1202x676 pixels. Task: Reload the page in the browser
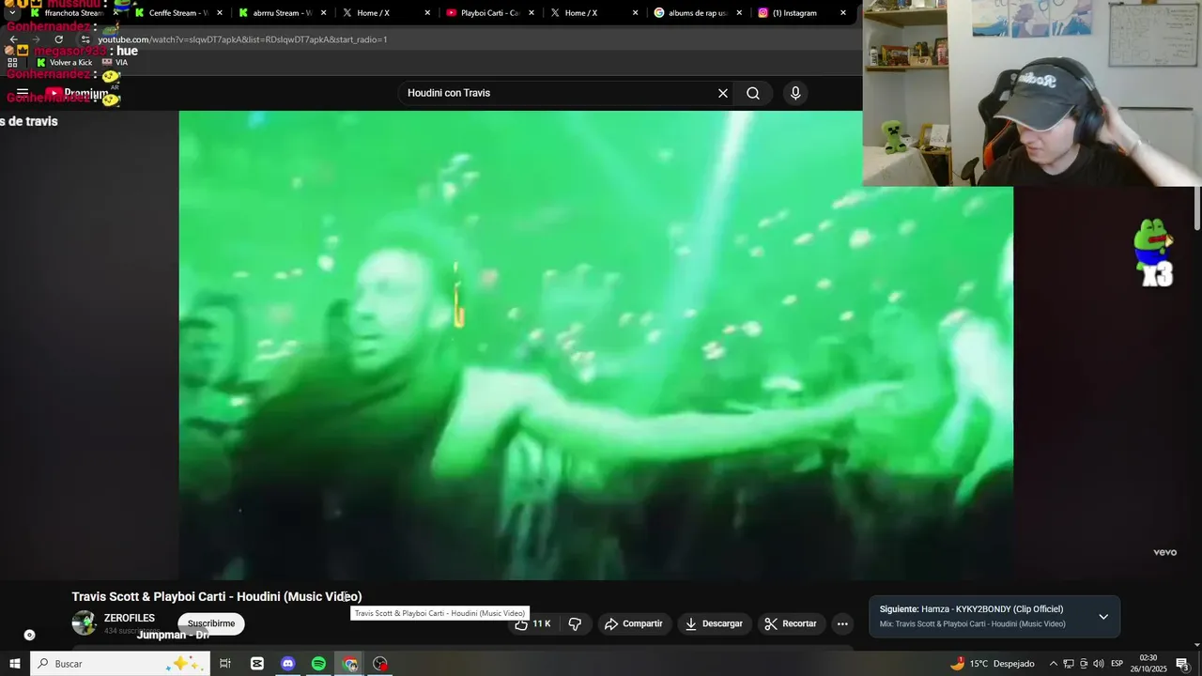58,39
